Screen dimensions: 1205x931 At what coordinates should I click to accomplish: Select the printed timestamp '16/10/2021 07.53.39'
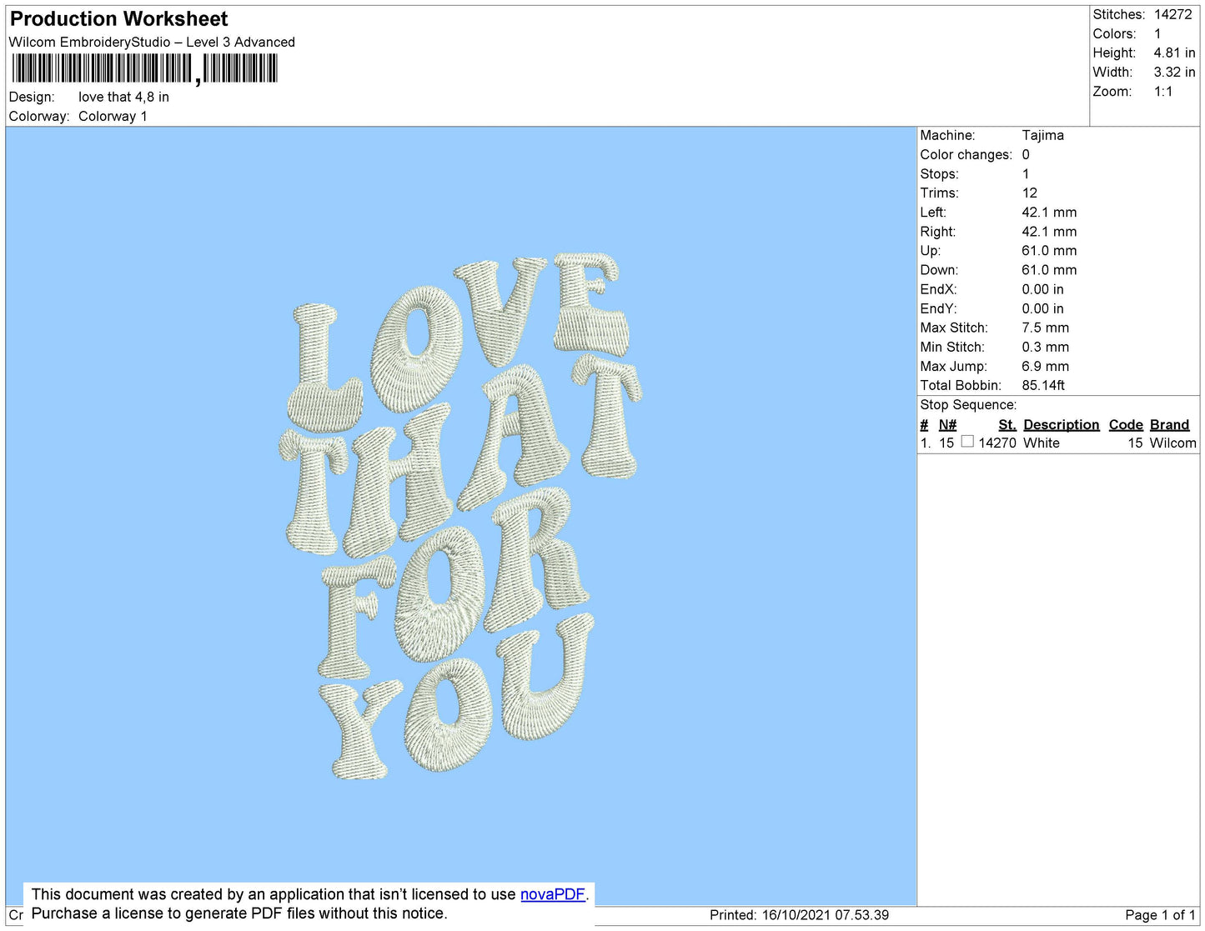[826, 915]
